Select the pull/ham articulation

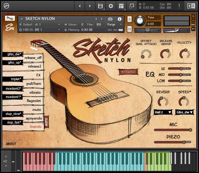pyautogui.click(x=34, y=84)
